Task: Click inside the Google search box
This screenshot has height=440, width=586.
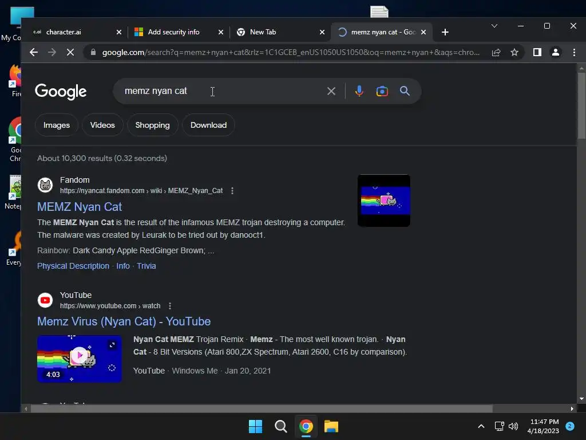Action: 220,91
